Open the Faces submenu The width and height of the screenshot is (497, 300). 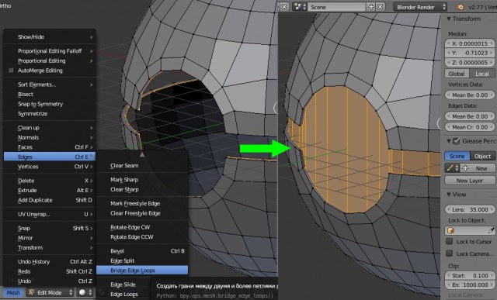(50, 147)
